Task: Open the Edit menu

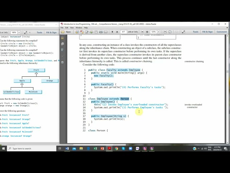Action: click(x=67, y=28)
